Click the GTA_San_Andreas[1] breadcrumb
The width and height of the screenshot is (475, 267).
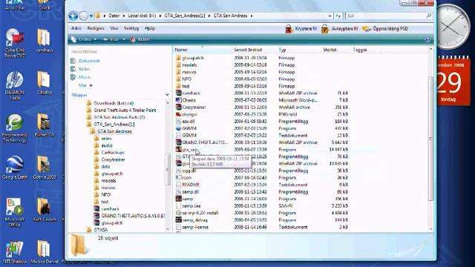coord(185,16)
